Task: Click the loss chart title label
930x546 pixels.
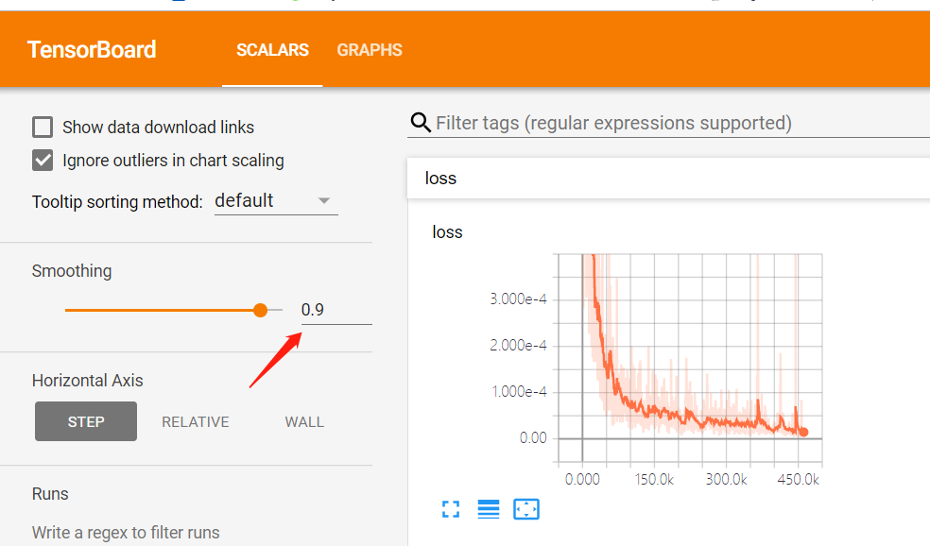Action: (x=447, y=231)
